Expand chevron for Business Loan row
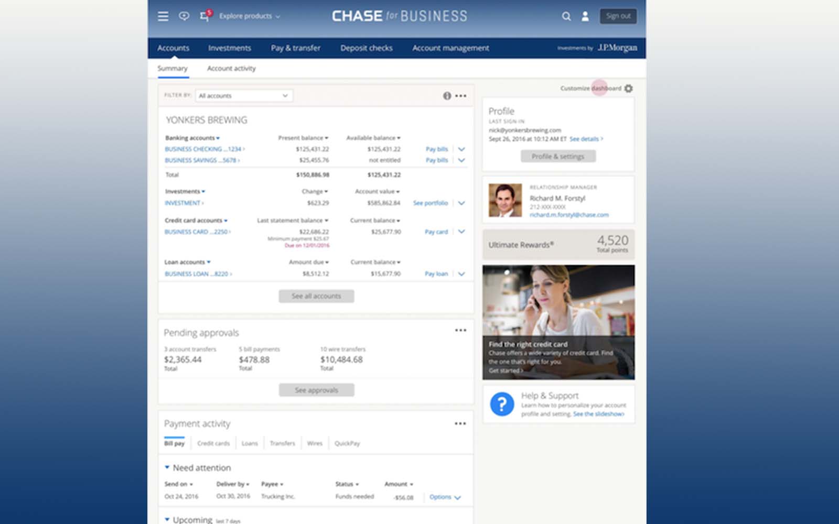The width and height of the screenshot is (839, 524). pos(461,274)
